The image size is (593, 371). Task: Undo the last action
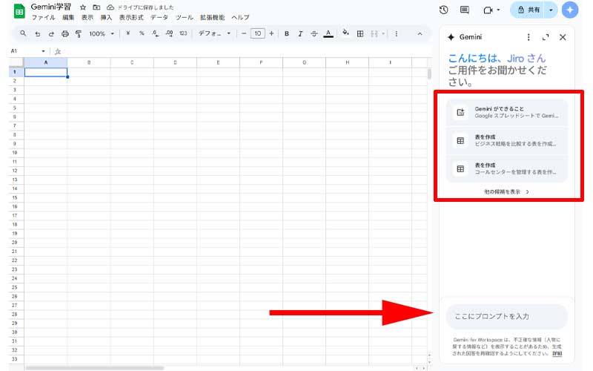(x=38, y=33)
